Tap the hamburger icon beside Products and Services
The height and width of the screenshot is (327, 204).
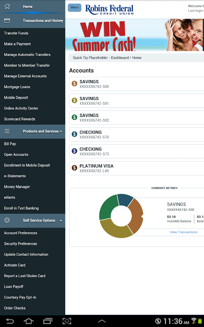(7, 131)
